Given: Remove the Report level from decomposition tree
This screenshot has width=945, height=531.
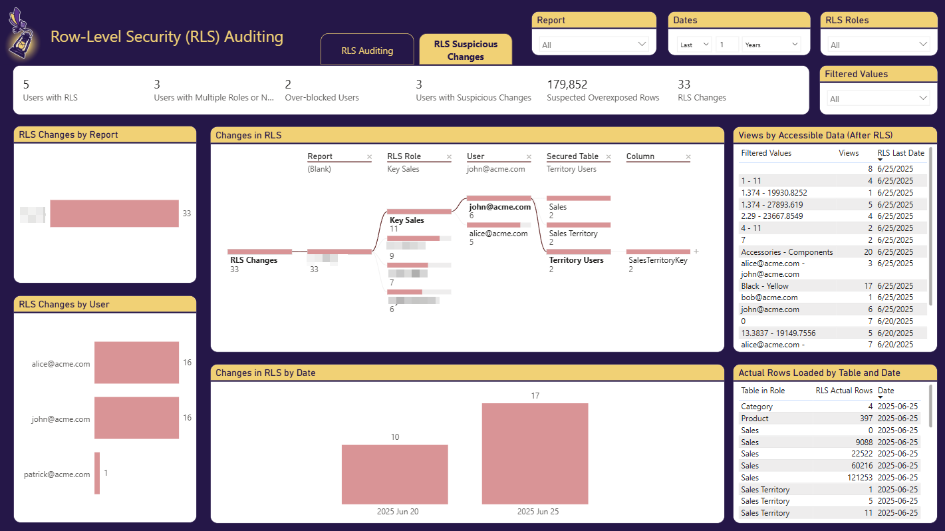Looking at the screenshot, I should (x=369, y=157).
